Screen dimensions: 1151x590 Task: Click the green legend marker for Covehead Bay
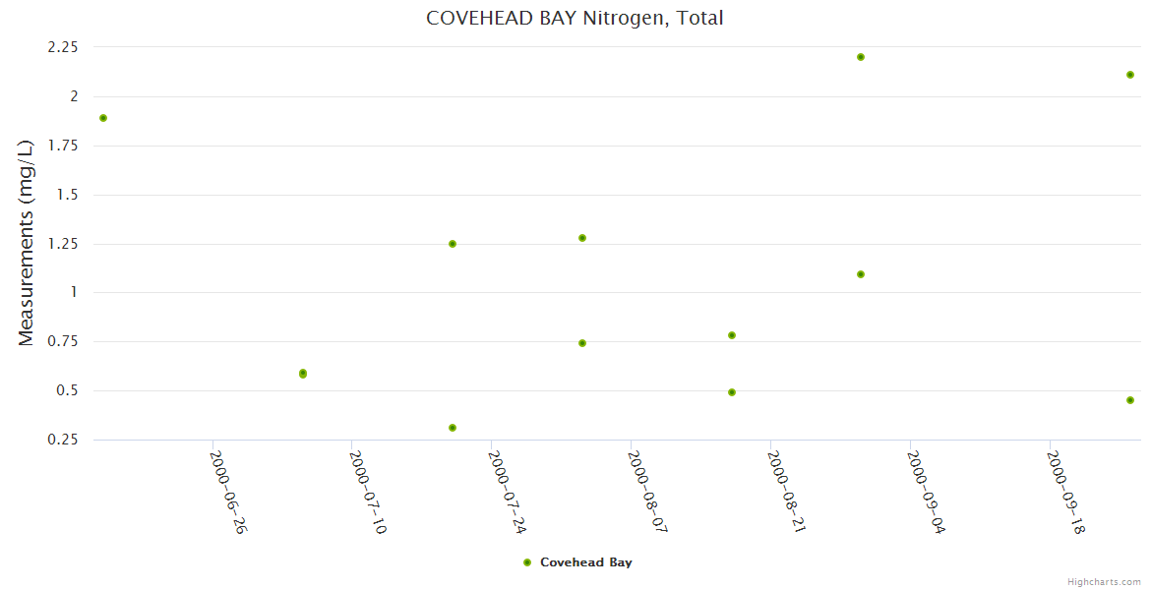point(527,562)
